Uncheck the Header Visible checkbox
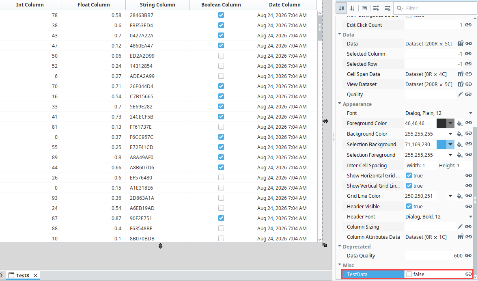 (409, 207)
